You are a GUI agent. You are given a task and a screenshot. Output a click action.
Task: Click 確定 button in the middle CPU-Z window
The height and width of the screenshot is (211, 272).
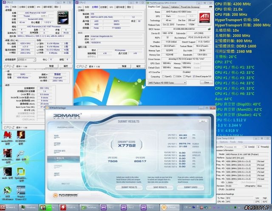[138, 66]
